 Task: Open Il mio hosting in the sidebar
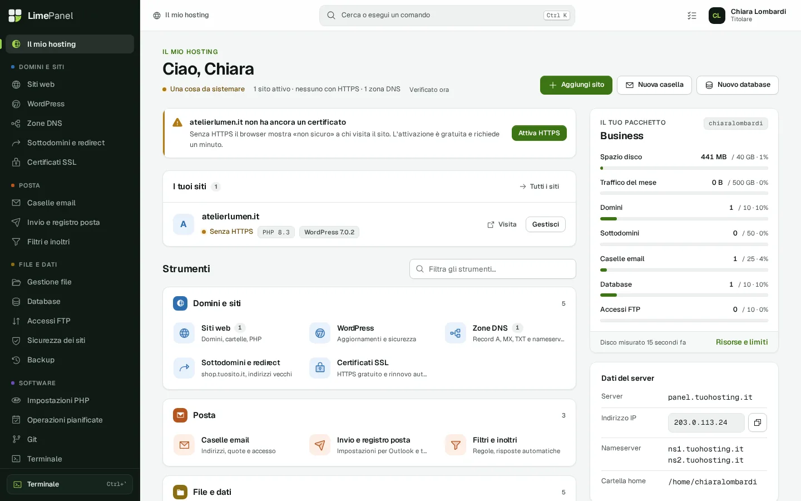pos(70,44)
